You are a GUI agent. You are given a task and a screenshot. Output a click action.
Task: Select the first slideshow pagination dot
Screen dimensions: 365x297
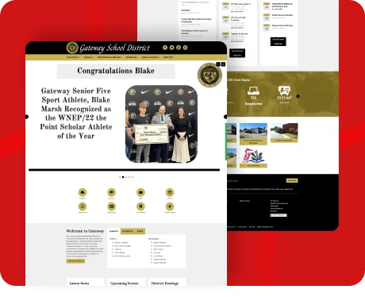click(120, 177)
